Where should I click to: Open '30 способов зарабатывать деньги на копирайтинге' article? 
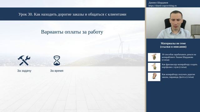tap(179, 57)
